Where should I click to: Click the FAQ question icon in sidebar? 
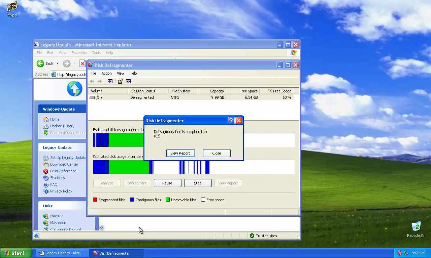tap(46, 184)
